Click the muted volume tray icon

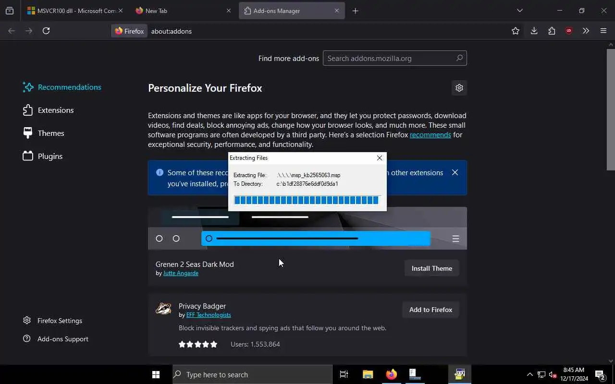point(553,374)
